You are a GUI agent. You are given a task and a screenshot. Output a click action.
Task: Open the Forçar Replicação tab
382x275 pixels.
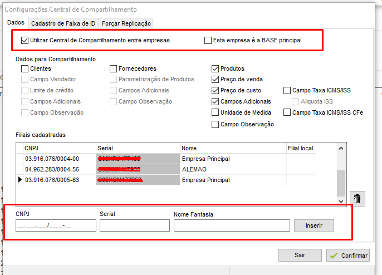click(x=126, y=23)
